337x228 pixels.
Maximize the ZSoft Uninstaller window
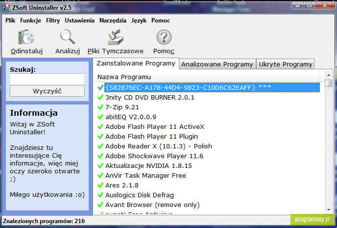click(x=309, y=5)
